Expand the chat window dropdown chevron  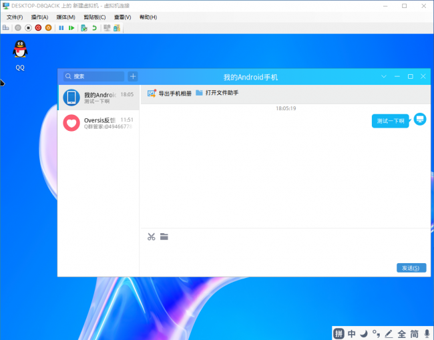tap(384, 76)
